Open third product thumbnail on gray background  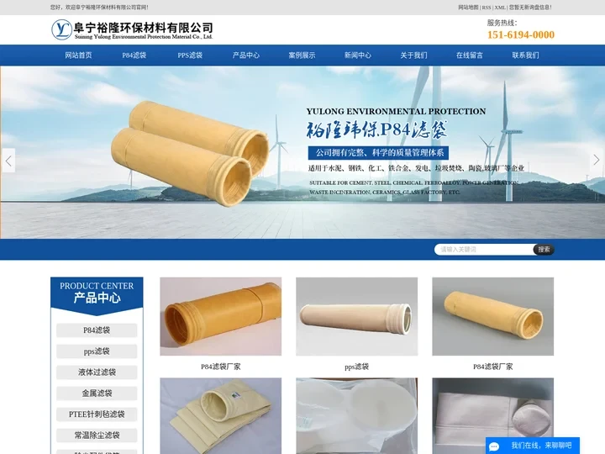pos(492,316)
